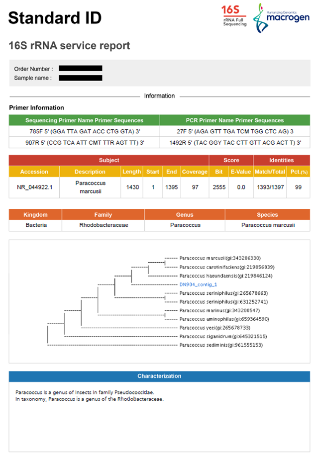Click the red Subject header bar
Image resolution: width=316 pixels, height=459 pixels.
click(x=109, y=160)
